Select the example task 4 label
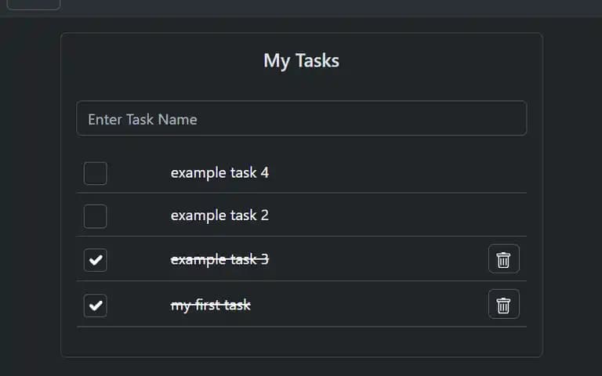The width and height of the screenshot is (602, 376). [219, 173]
